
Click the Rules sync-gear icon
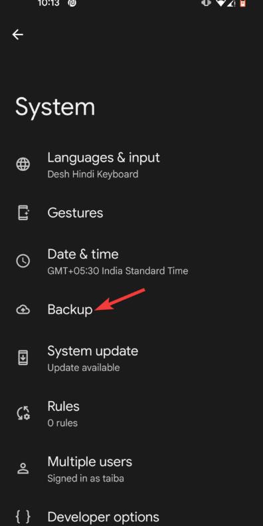click(x=23, y=413)
